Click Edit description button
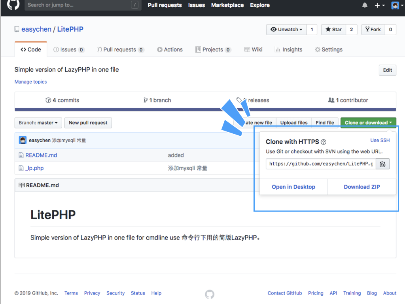Viewport: 405px width, 304px height. click(x=387, y=70)
